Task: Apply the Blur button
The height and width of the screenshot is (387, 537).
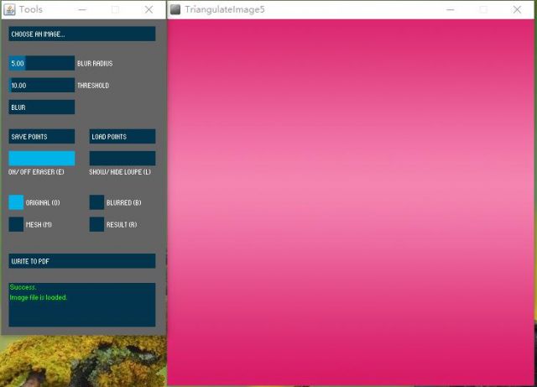Action: (x=41, y=107)
